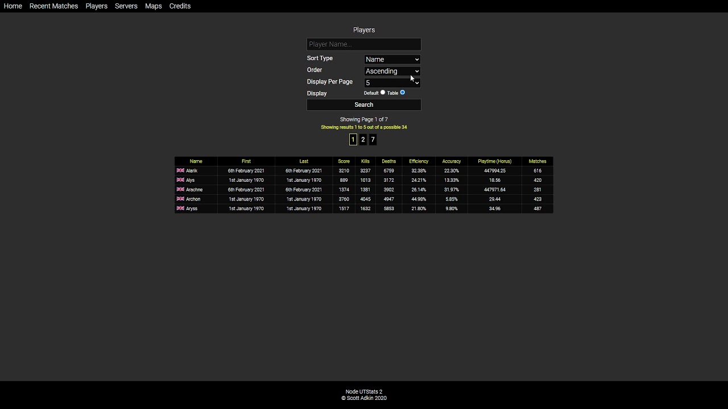Image resolution: width=728 pixels, height=409 pixels.
Task: Select the Table display radio button
Action: tap(402, 92)
